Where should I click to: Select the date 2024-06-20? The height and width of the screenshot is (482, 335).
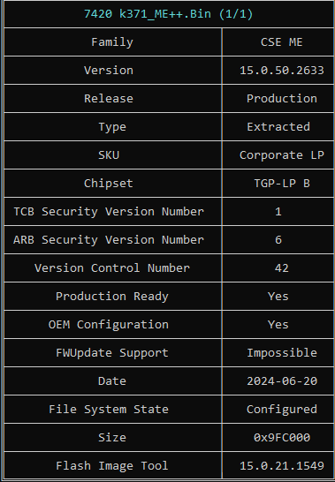tap(281, 381)
